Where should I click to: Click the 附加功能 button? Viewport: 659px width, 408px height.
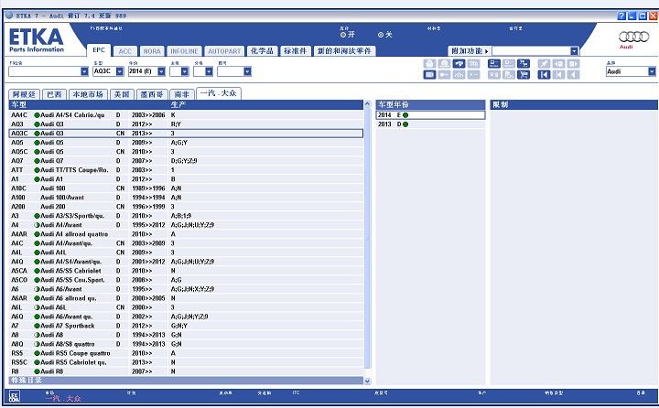(470, 51)
